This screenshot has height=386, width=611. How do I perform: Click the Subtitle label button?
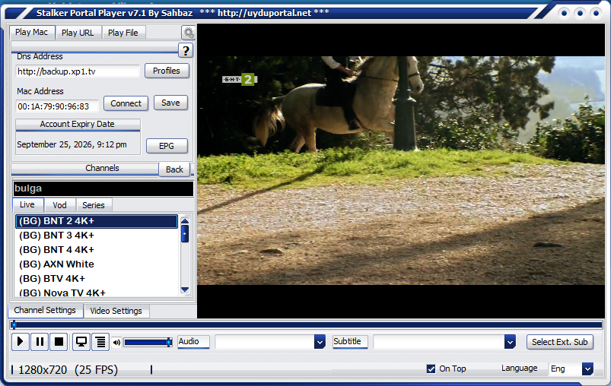(350, 342)
